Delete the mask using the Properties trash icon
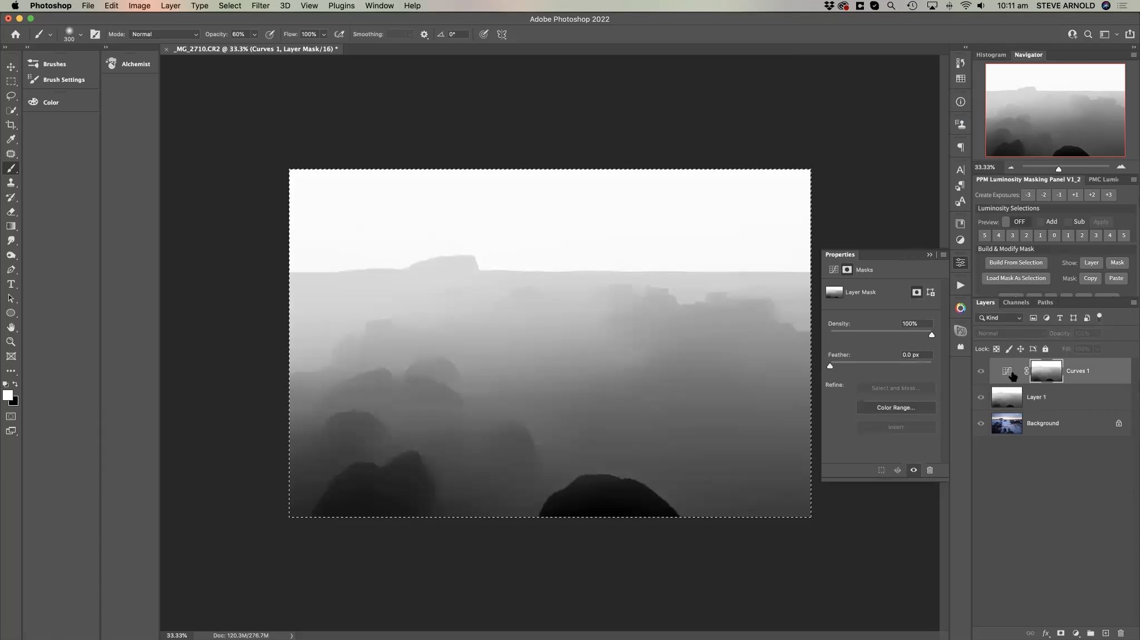1140x640 pixels. pos(930,470)
